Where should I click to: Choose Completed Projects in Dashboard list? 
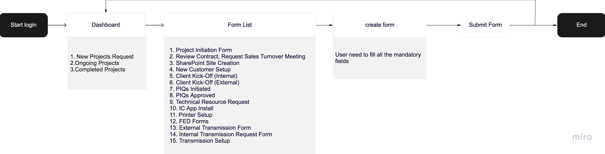98,70
